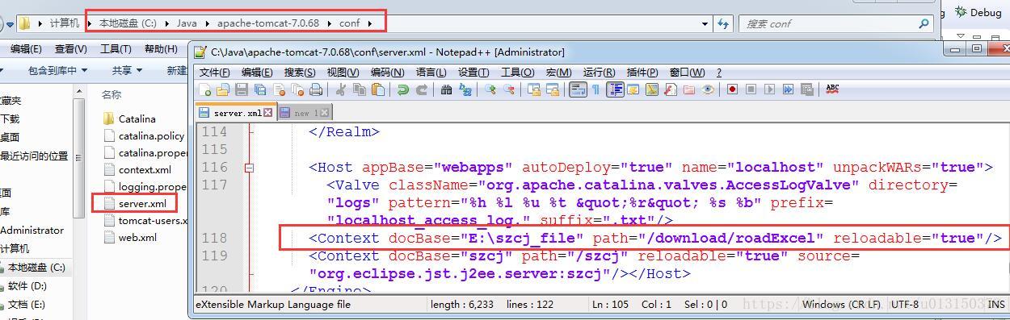Select 软件 (D:) in navigation pane

(x=27, y=286)
